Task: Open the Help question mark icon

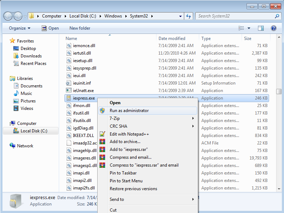Action: pos(274,28)
